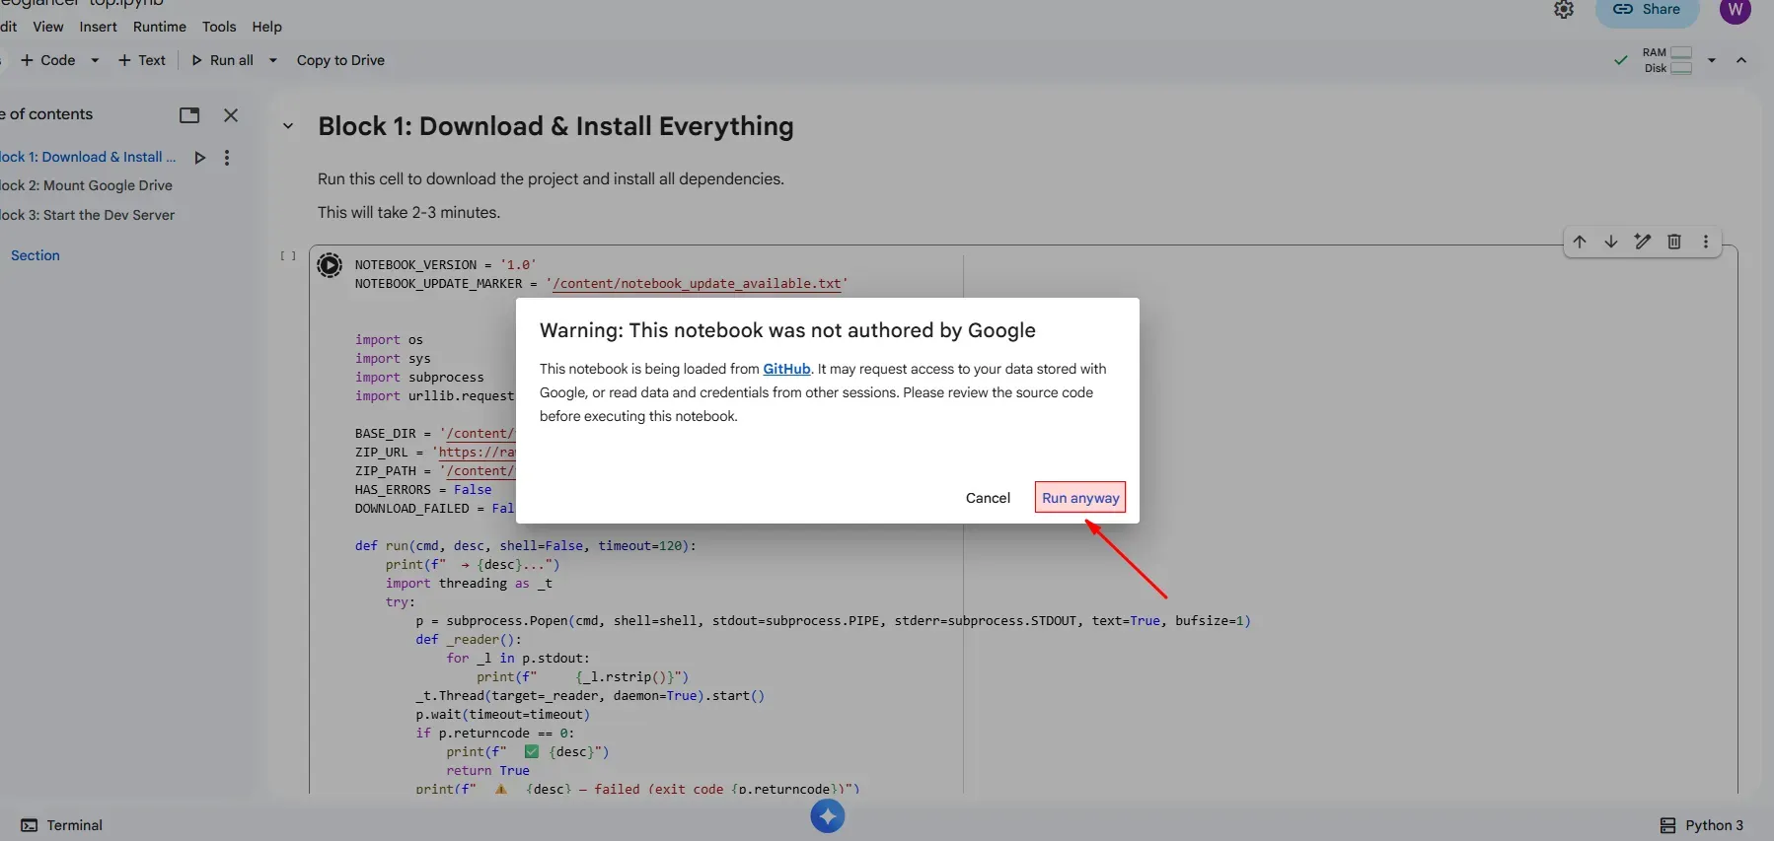
Task: Click the 'import os' code line
Action: [389, 340]
